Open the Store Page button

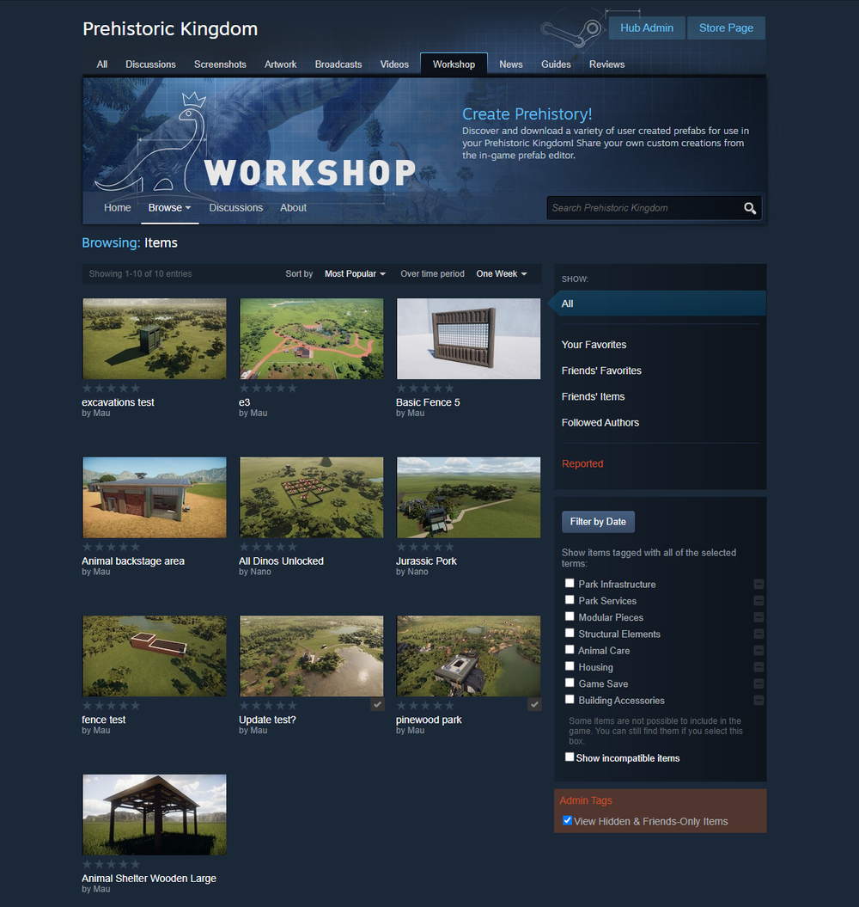pyautogui.click(x=726, y=28)
